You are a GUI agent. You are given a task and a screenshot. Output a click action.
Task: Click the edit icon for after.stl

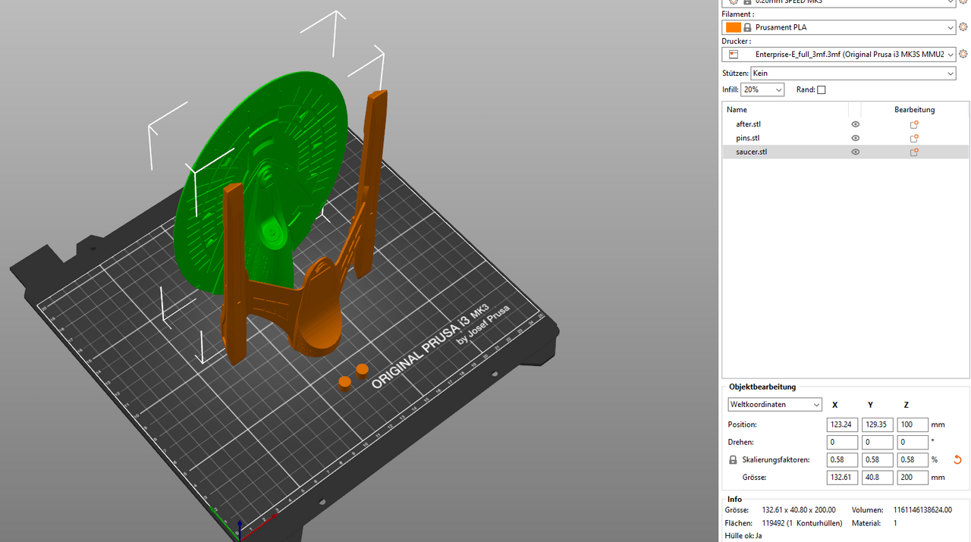914,124
